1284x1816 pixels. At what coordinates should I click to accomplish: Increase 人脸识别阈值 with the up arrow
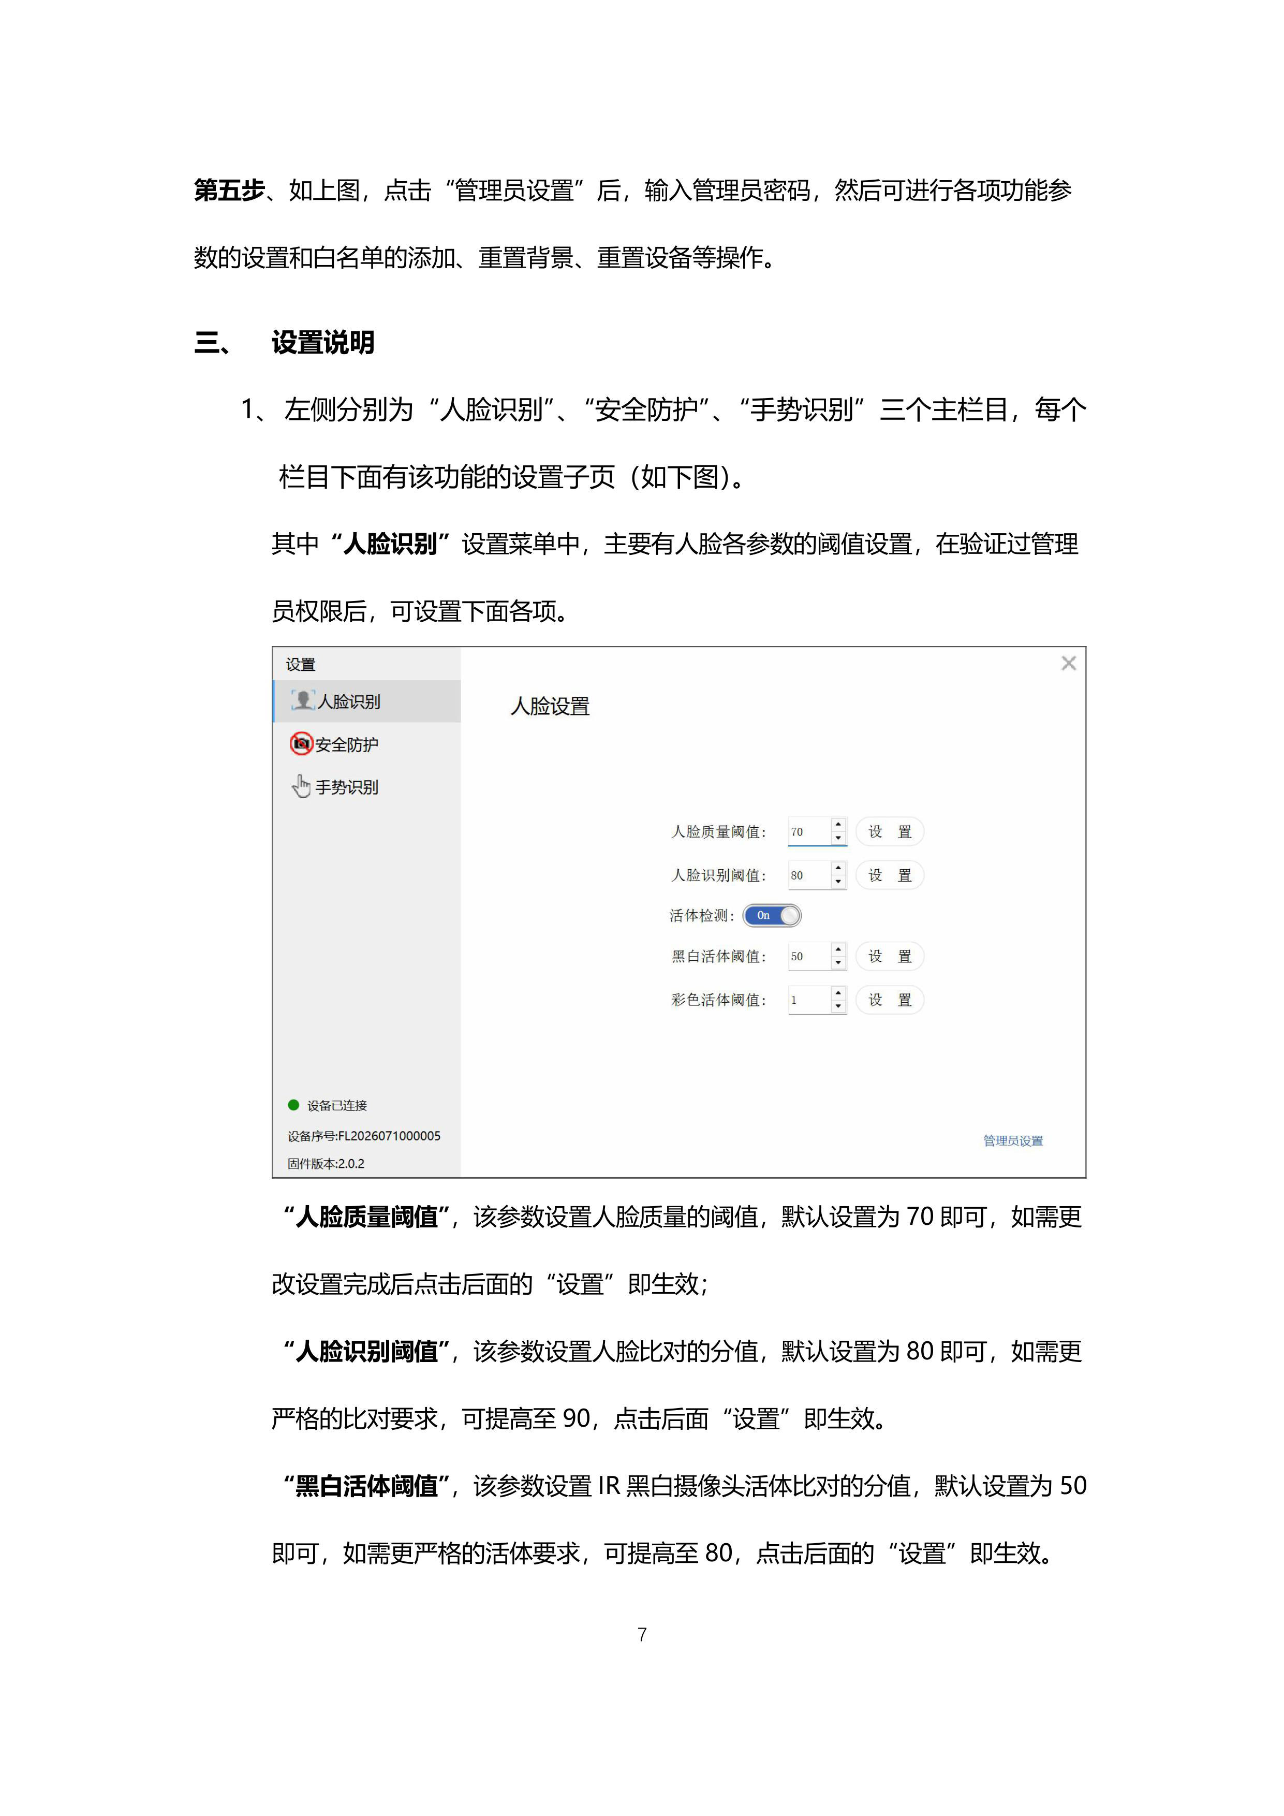838,869
